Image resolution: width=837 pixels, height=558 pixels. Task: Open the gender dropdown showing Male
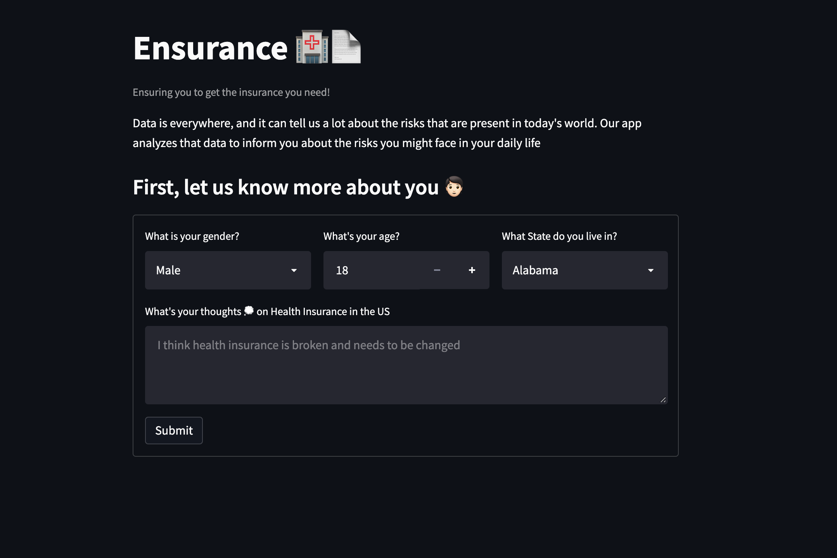pyautogui.click(x=228, y=270)
